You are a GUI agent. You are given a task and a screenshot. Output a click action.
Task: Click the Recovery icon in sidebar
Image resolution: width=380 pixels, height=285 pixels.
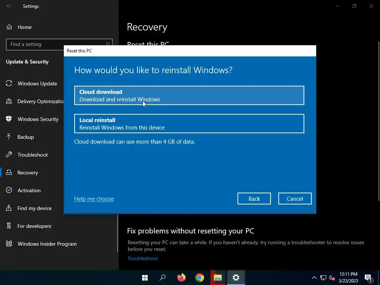tap(9, 172)
